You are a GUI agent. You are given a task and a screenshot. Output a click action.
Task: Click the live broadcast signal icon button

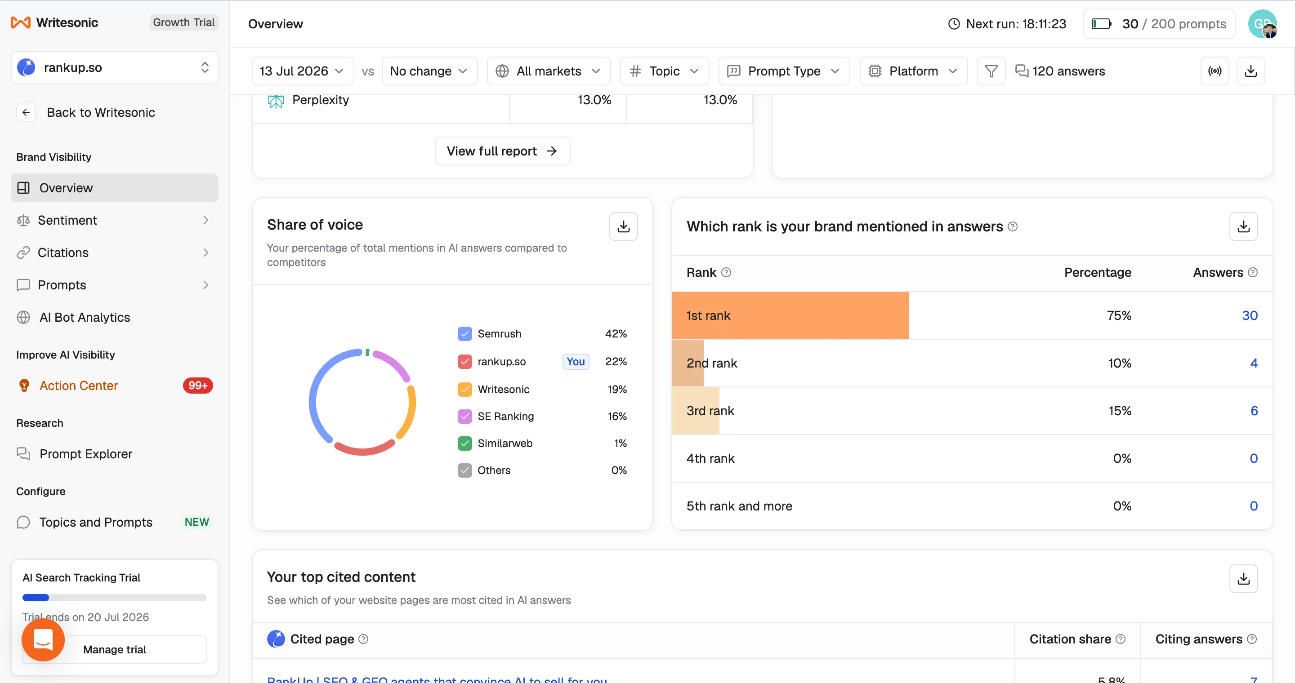tap(1215, 71)
